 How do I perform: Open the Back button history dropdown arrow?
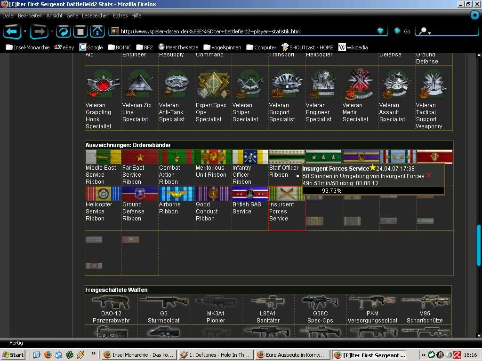coord(25,31)
